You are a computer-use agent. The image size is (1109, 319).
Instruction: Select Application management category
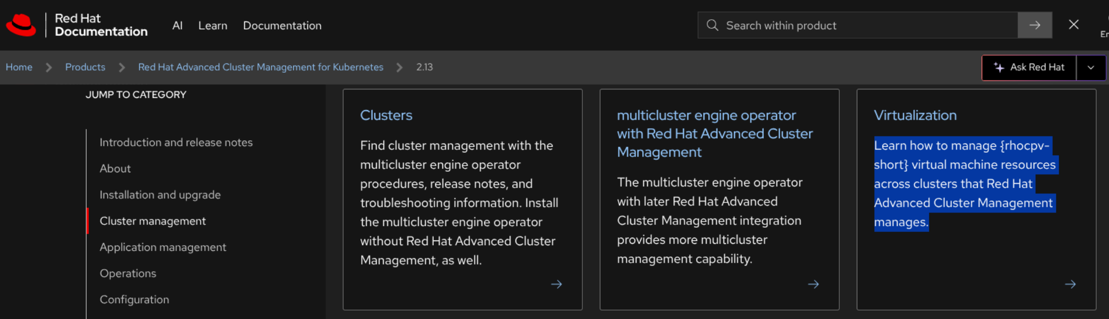tap(163, 247)
